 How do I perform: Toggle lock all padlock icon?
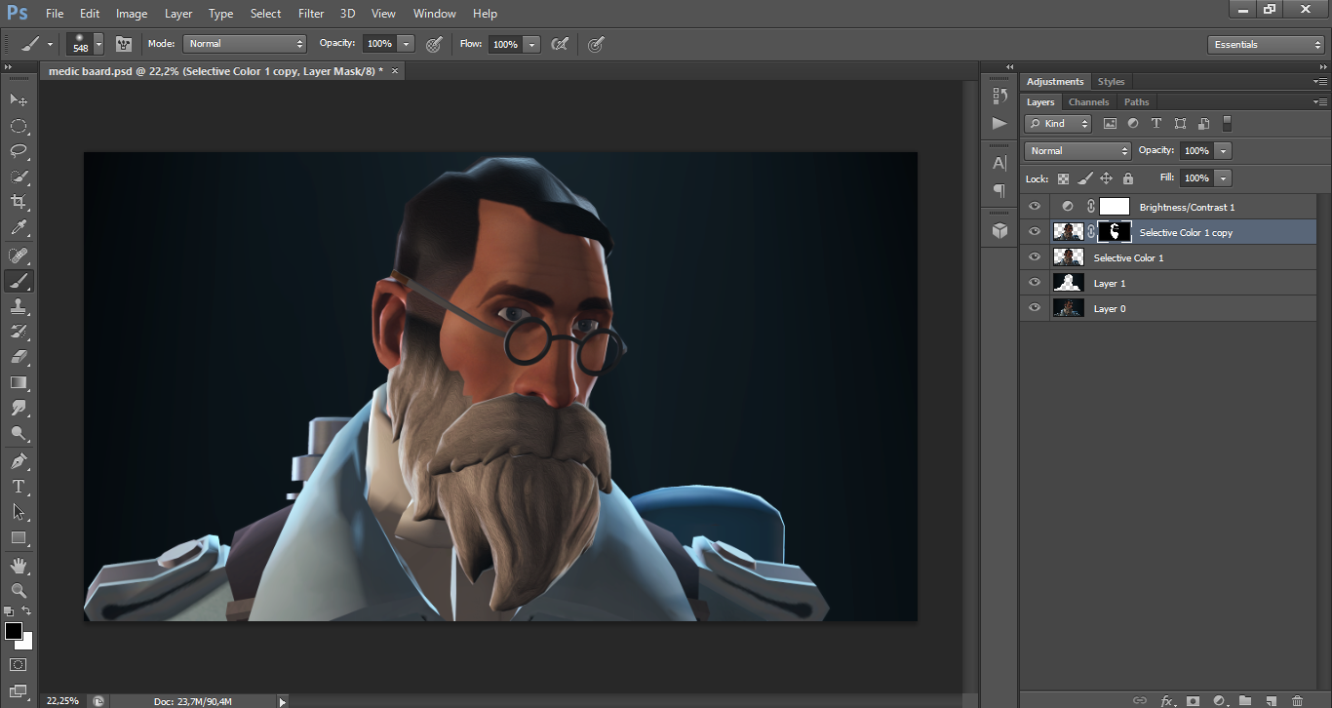pyautogui.click(x=1128, y=178)
